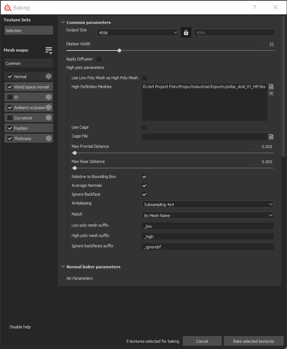Click the help question mark in title bar

[254, 7]
